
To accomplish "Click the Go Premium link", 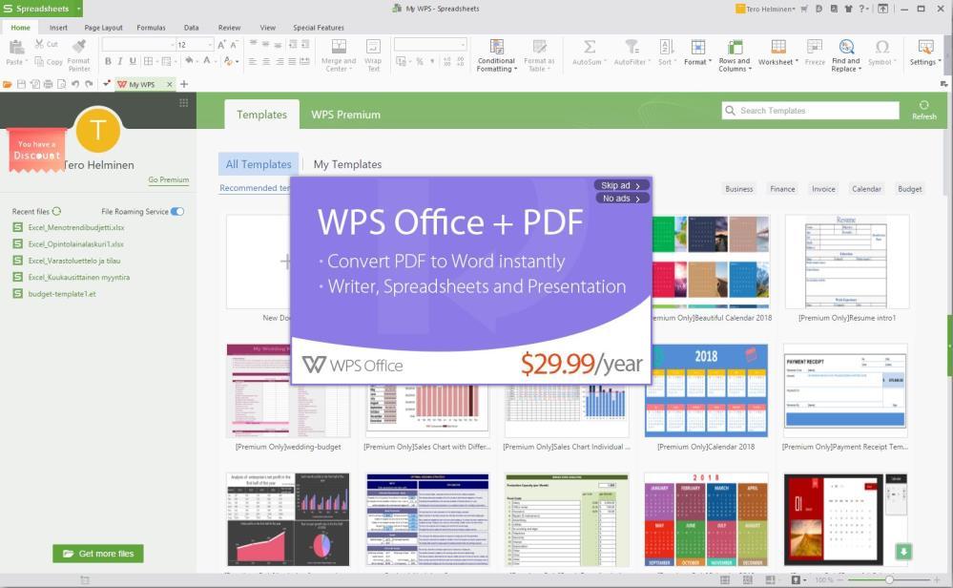I will (168, 180).
